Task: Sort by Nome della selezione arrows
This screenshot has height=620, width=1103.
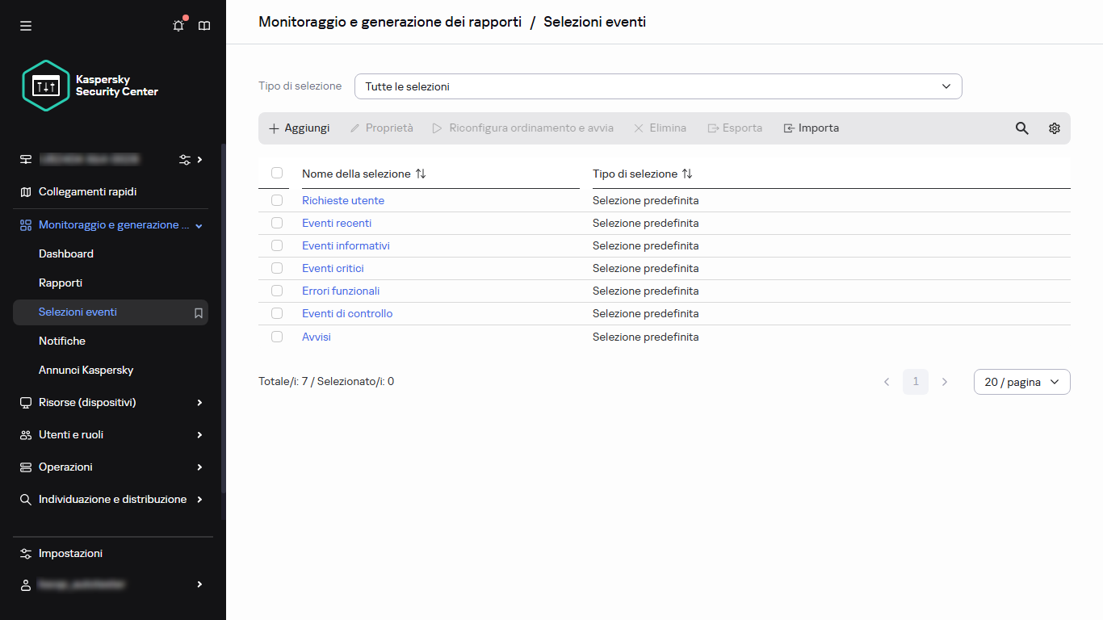Action: tap(420, 174)
